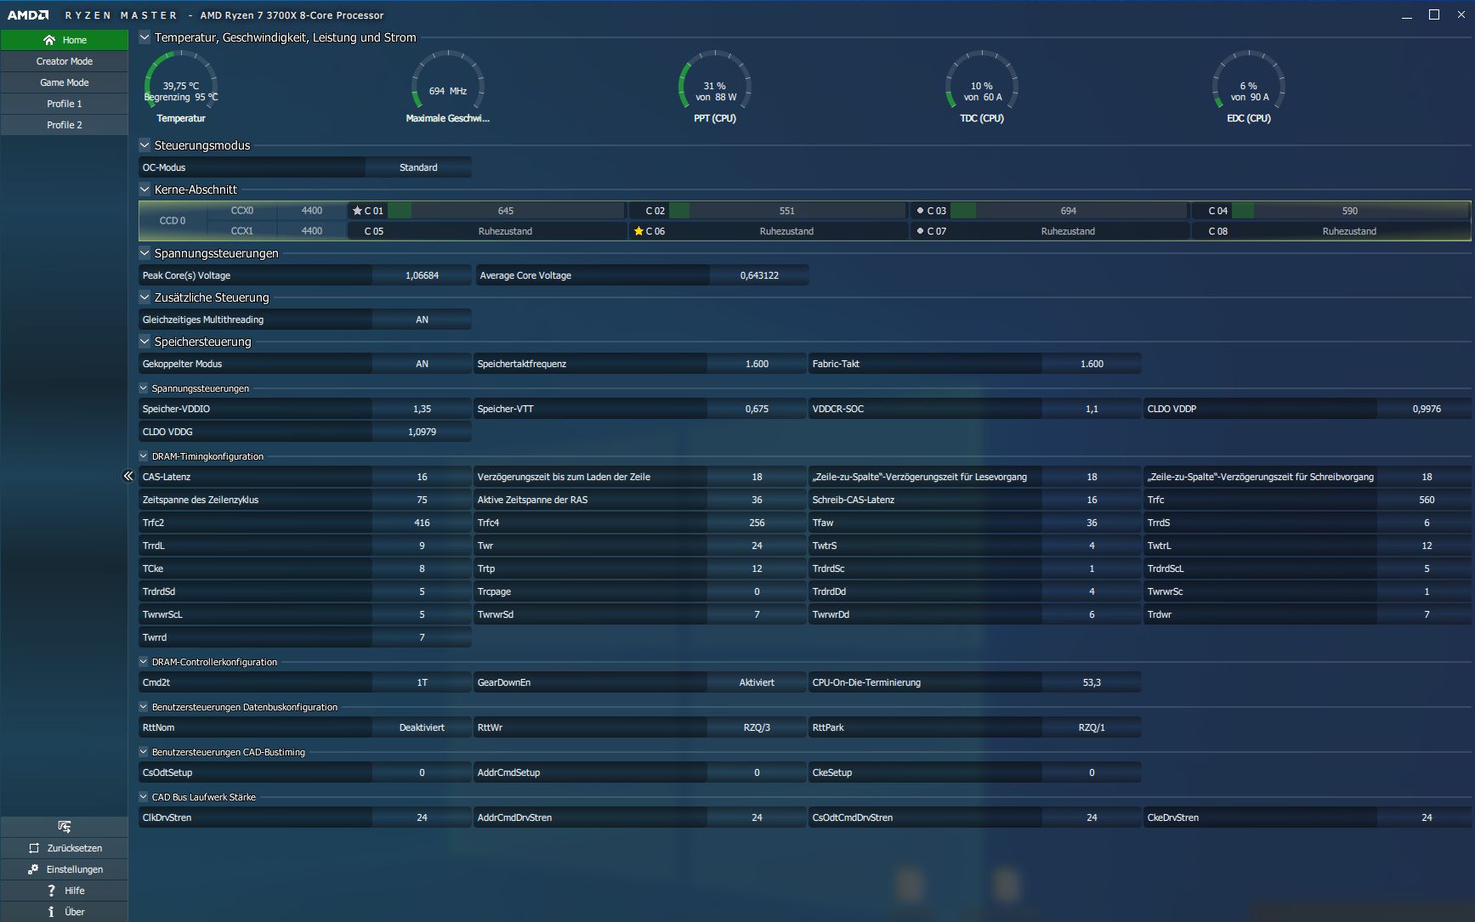Click the TDC (CPU) gauge
Viewport: 1475px width, 922px height.
[982, 87]
